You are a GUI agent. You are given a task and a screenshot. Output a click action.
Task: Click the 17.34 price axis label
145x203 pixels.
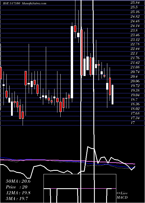(135, 118)
